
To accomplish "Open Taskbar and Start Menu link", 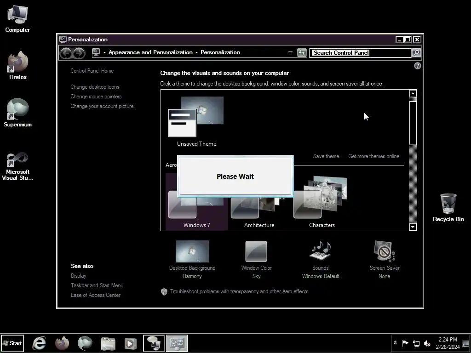I will coord(97,285).
